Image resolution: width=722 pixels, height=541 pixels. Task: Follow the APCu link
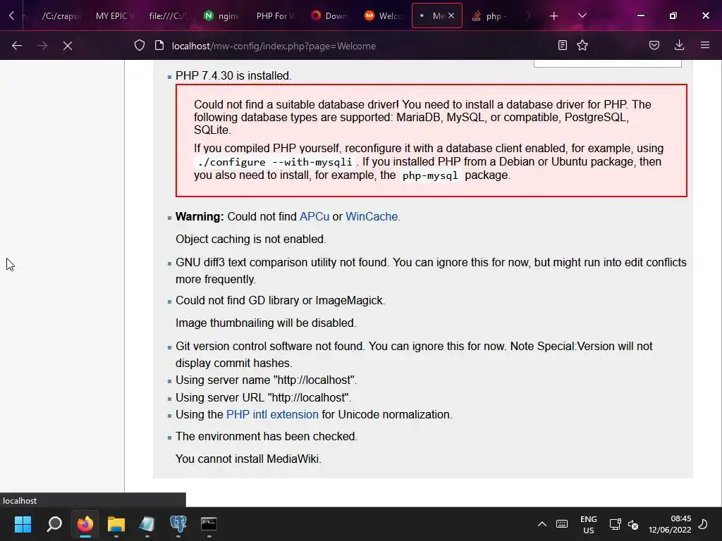click(314, 217)
